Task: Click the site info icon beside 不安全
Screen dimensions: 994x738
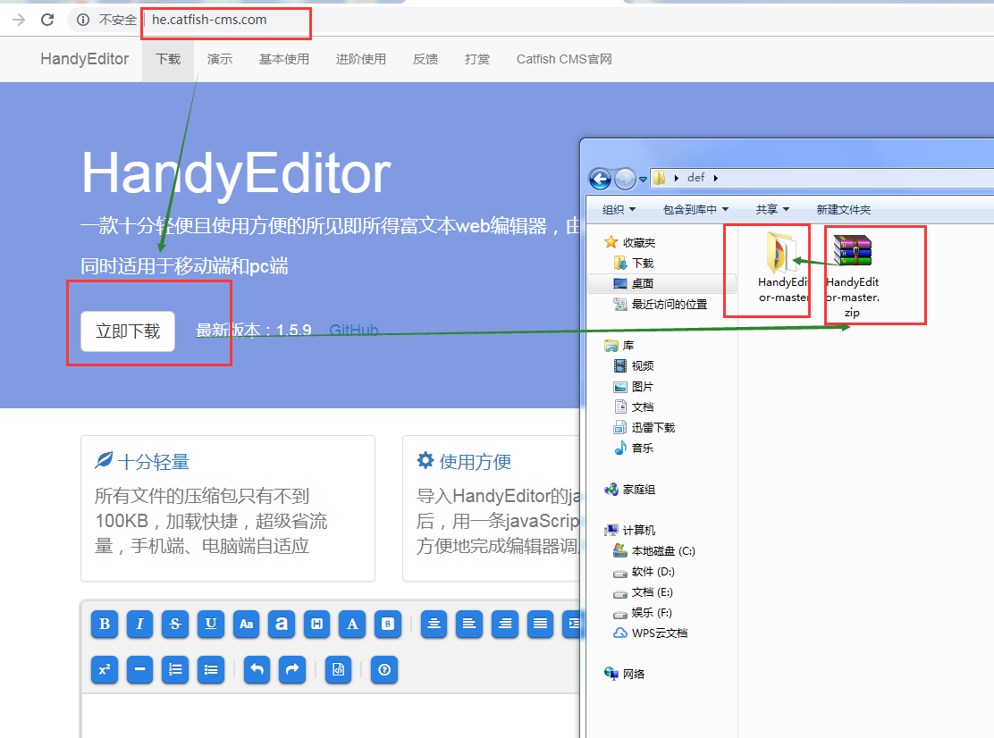Action: 83,20
